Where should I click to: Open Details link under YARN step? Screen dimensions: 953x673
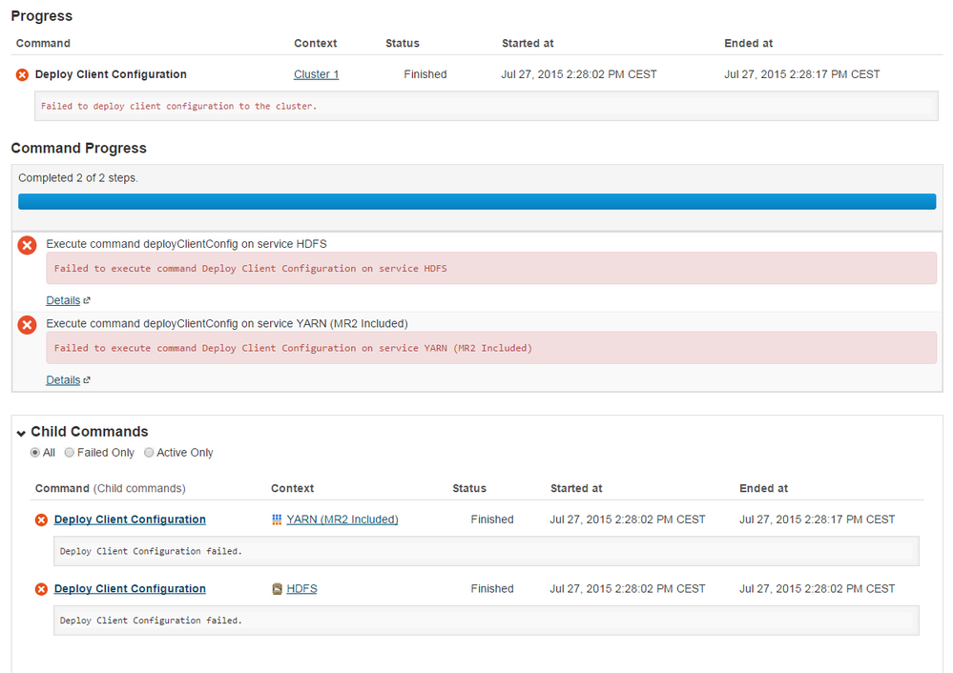[63, 379]
